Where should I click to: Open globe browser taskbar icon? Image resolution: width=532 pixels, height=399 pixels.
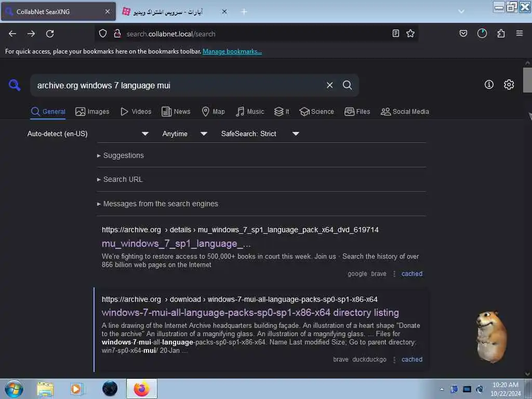pyautogui.click(x=110, y=389)
